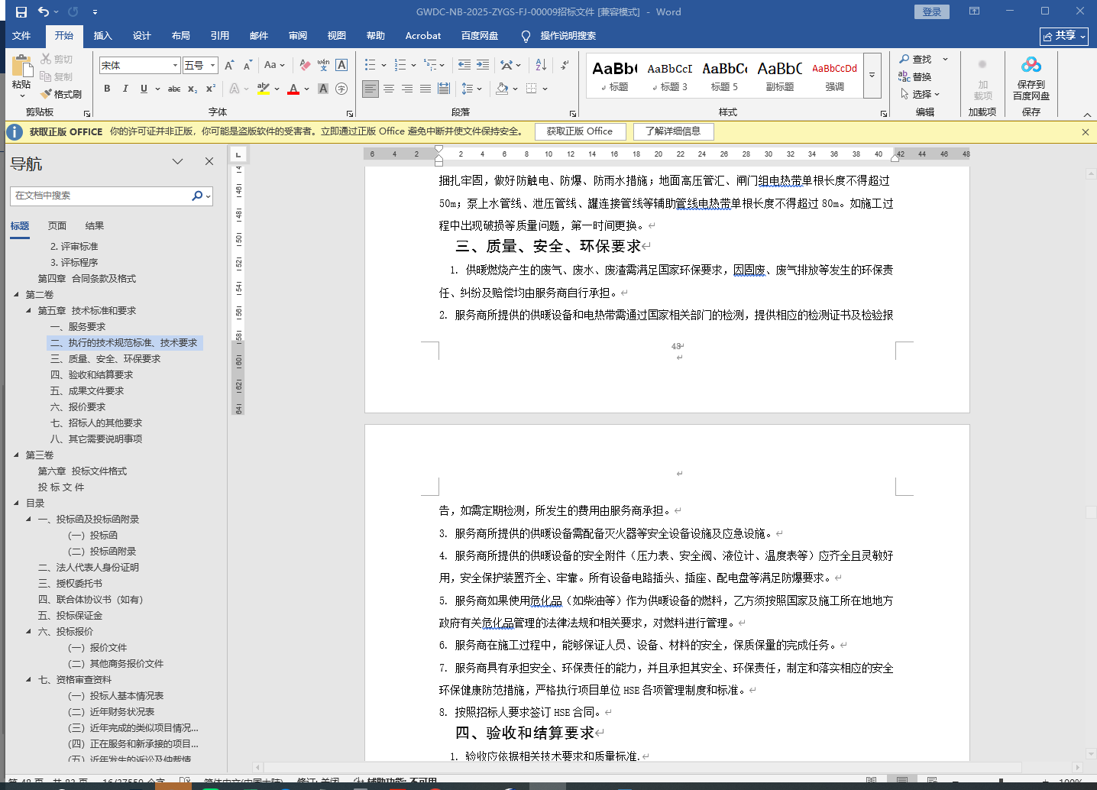Click the tab selector at ruler corner
Image resolution: width=1097 pixels, height=790 pixels.
click(x=238, y=154)
